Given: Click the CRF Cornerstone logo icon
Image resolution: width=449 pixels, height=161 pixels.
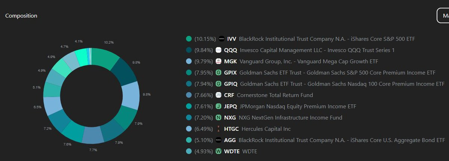Looking at the screenshot, I should (219, 95).
